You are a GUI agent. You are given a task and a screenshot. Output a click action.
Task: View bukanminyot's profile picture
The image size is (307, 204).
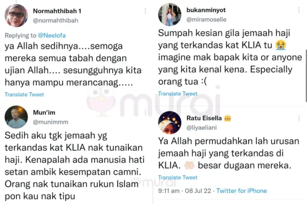click(169, 14)
